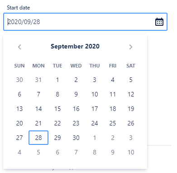
Task: Select September 20 on Sunday column
Action: tap(19, 123)
